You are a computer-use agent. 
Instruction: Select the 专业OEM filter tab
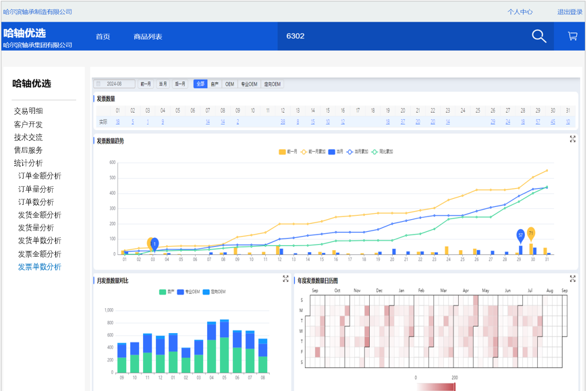click(x=249, y=84)
